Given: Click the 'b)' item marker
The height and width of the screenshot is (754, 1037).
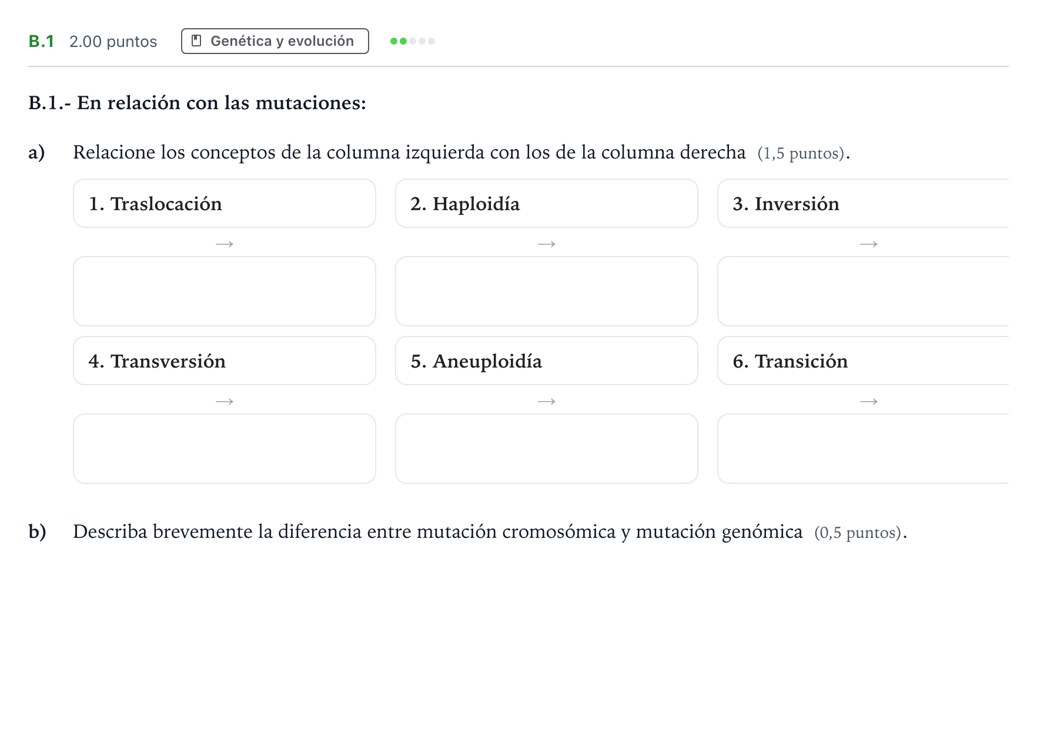Looking at the screenshot, I should tap(37, 531).
